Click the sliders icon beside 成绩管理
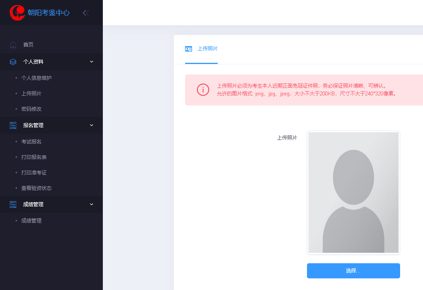This screenshot has width=423, height=290. (x=13, y=204)
